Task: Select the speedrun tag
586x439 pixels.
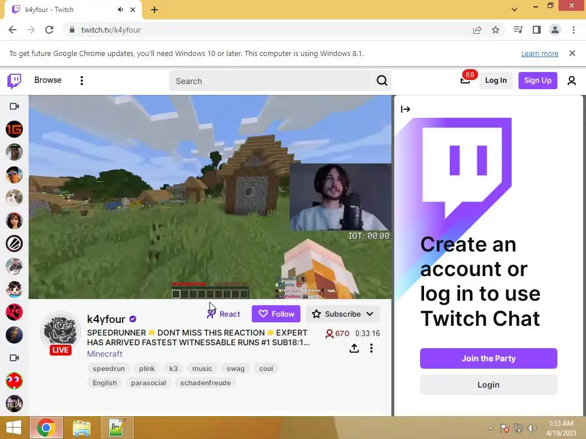Action: pos(109,369)
